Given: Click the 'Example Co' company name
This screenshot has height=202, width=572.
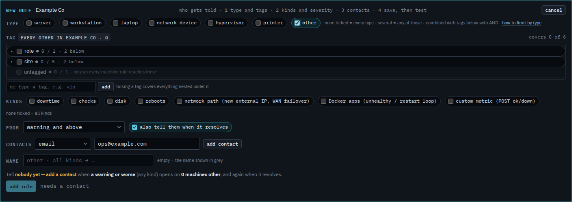Looking at the screenshot, I should [x=50, y=10].
